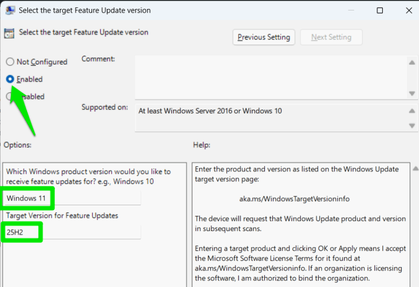The width and height of the screenshot is (419, 287).
Task: Click the Help: label
Action: (x=202, y=145)
